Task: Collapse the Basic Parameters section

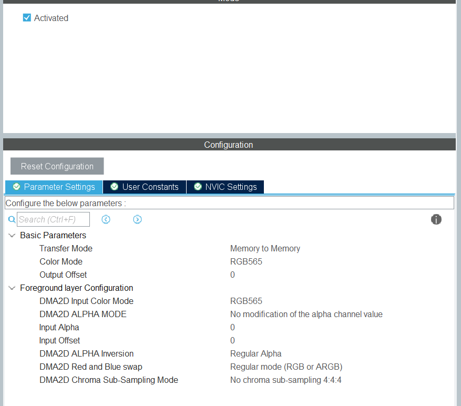Action: click(x=12, y=235)
